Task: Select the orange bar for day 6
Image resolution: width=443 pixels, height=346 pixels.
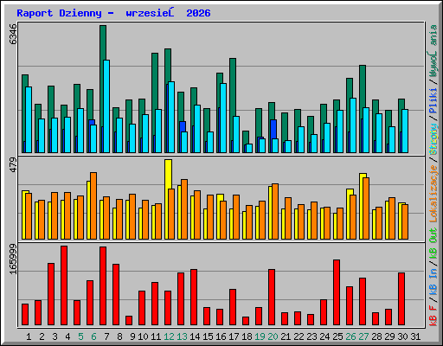Action: click(93, 206)
